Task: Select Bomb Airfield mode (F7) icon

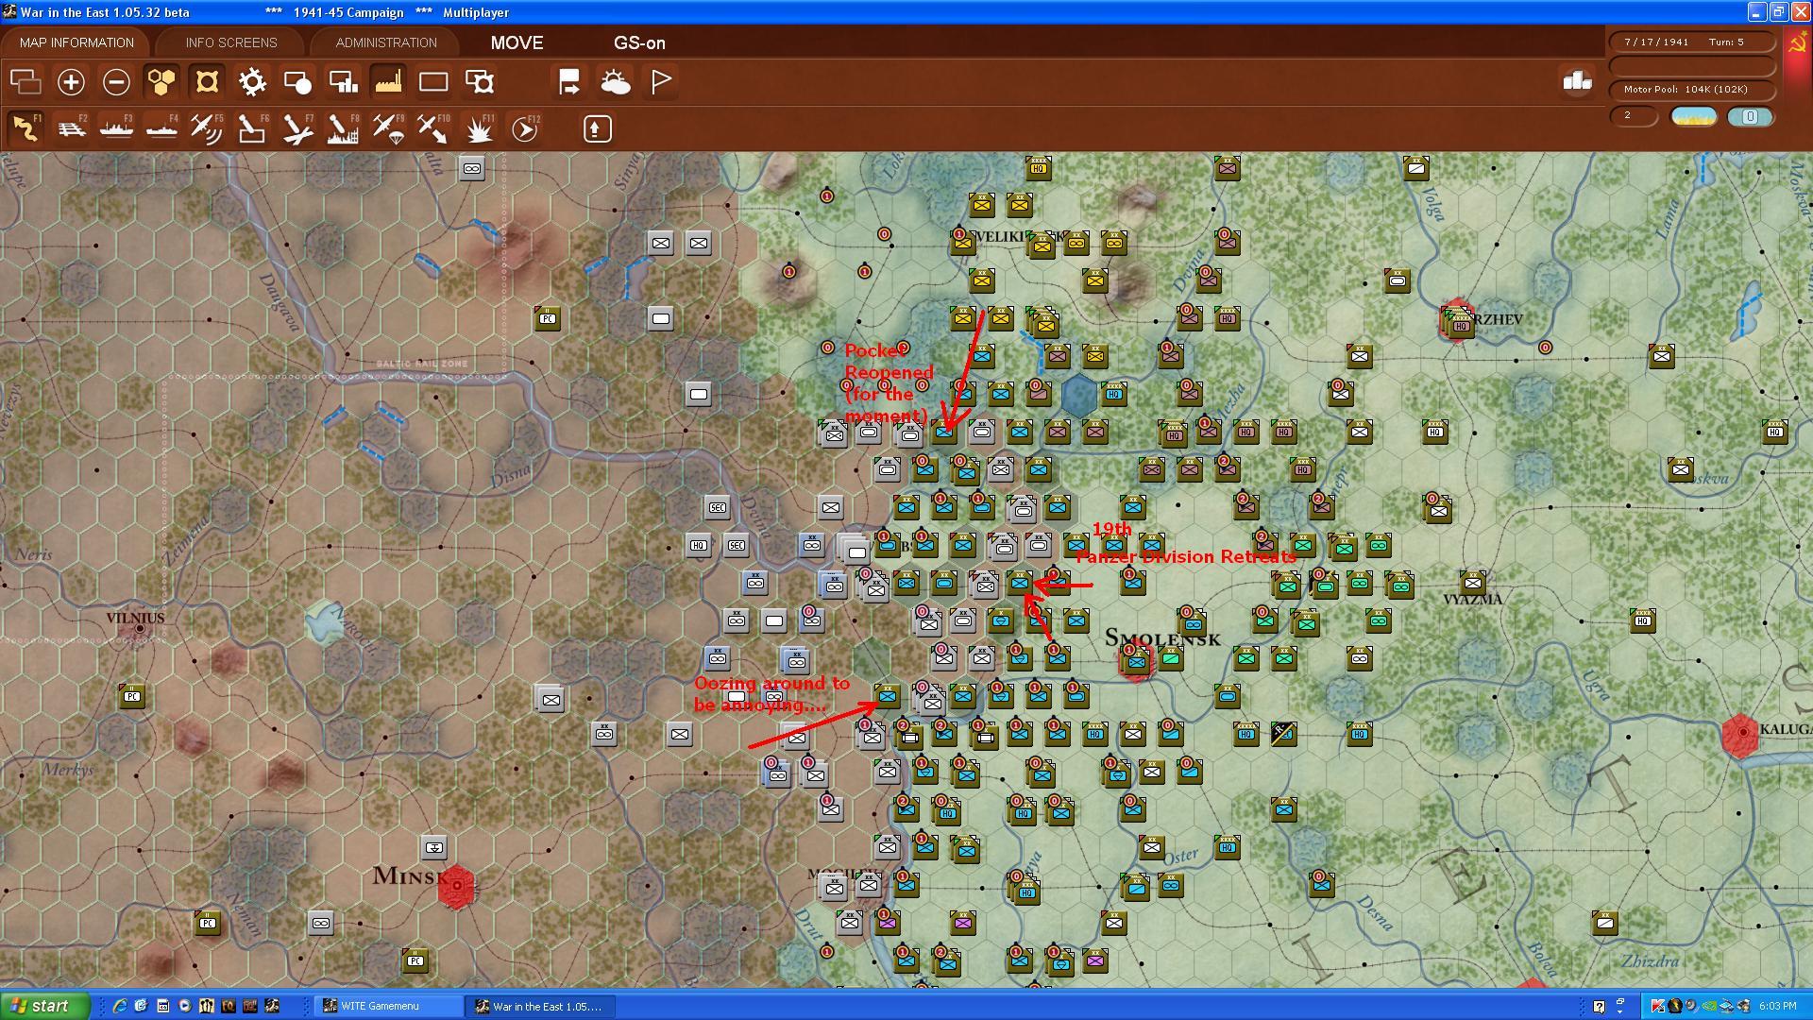Action: click(x=297, y=127)
